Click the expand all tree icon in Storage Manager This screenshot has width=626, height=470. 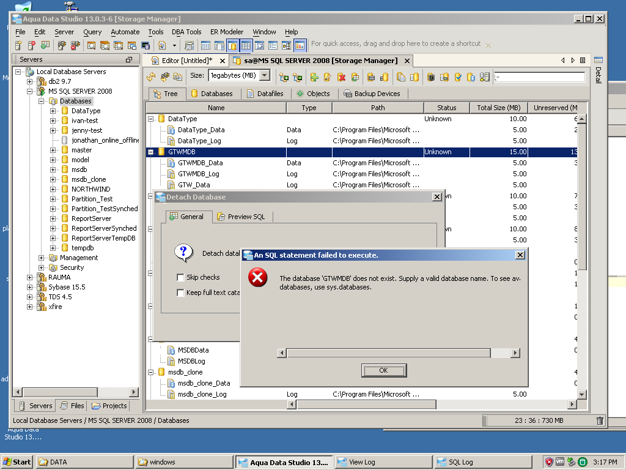(284, 76)
